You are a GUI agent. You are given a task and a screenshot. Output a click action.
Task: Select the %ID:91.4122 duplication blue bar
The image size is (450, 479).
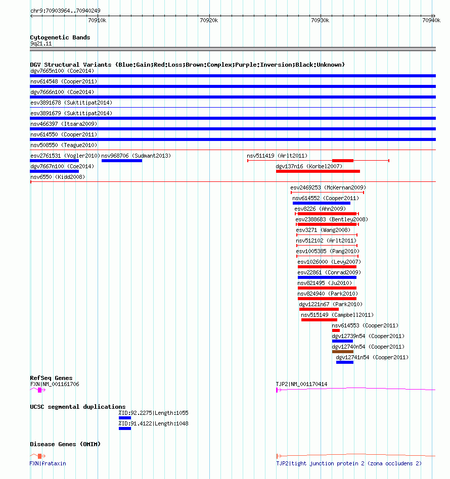click(125, 428)
